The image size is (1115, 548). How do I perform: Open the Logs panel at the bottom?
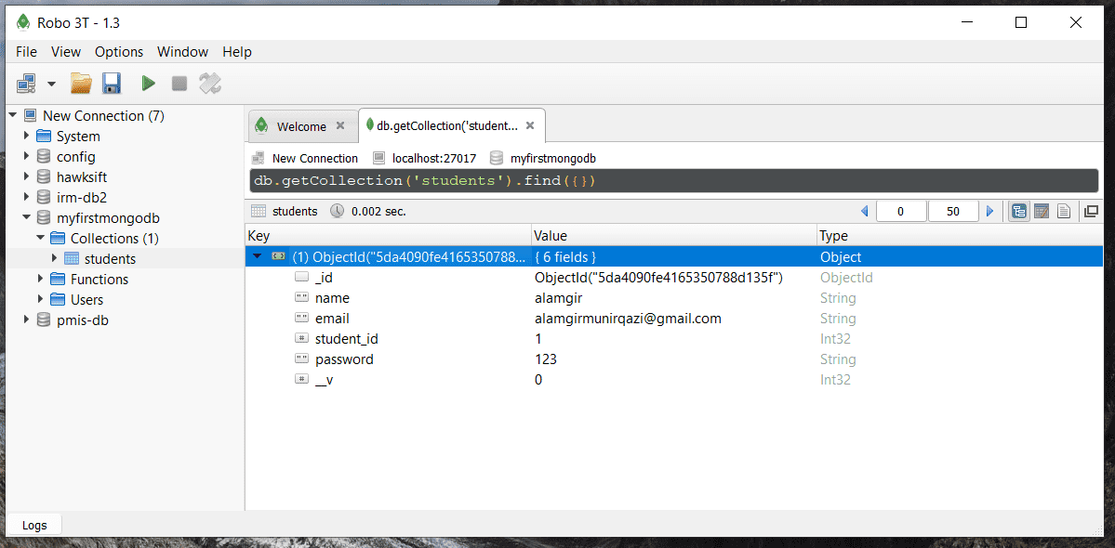[34, 526]
